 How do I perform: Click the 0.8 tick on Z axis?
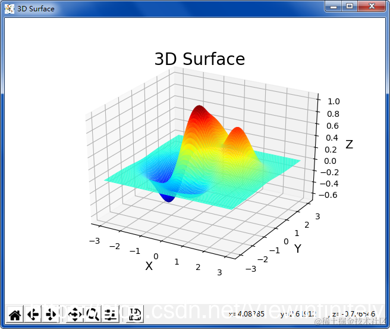[x=333, y=114]
